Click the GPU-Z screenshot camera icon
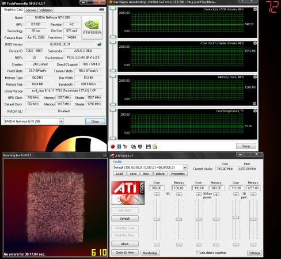281x259 pixels. point(101,9)
